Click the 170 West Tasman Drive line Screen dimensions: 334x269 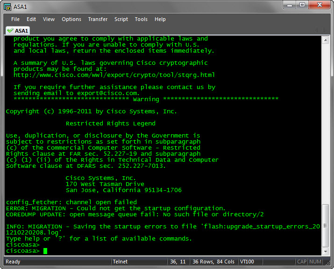pyautogui.click(x=105, y=184)
